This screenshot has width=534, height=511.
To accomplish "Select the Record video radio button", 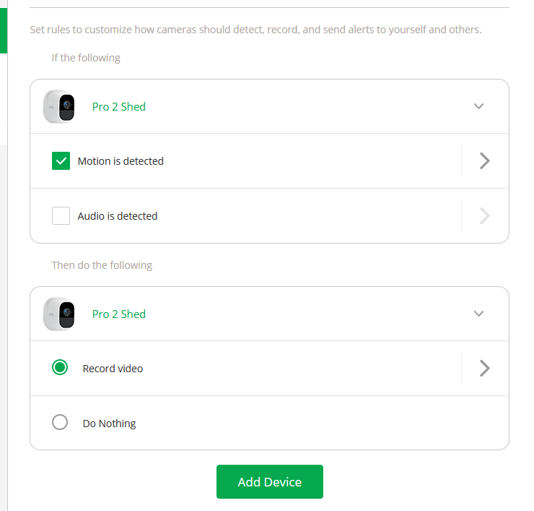I will tap(60, 368).
